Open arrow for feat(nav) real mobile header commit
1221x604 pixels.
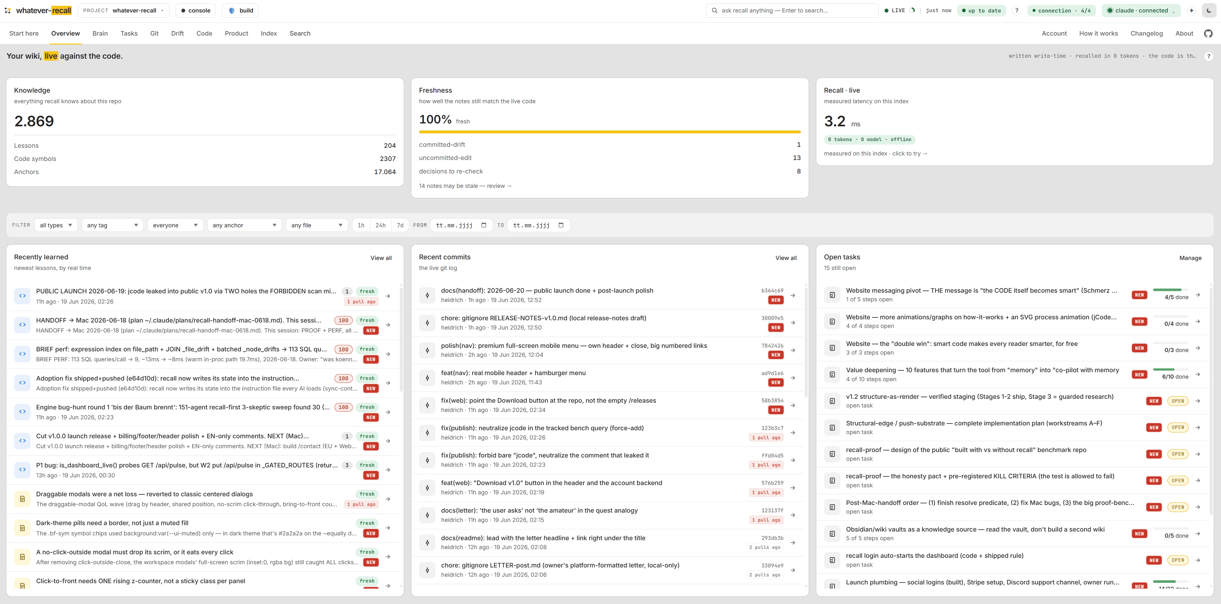coord(793,378)
